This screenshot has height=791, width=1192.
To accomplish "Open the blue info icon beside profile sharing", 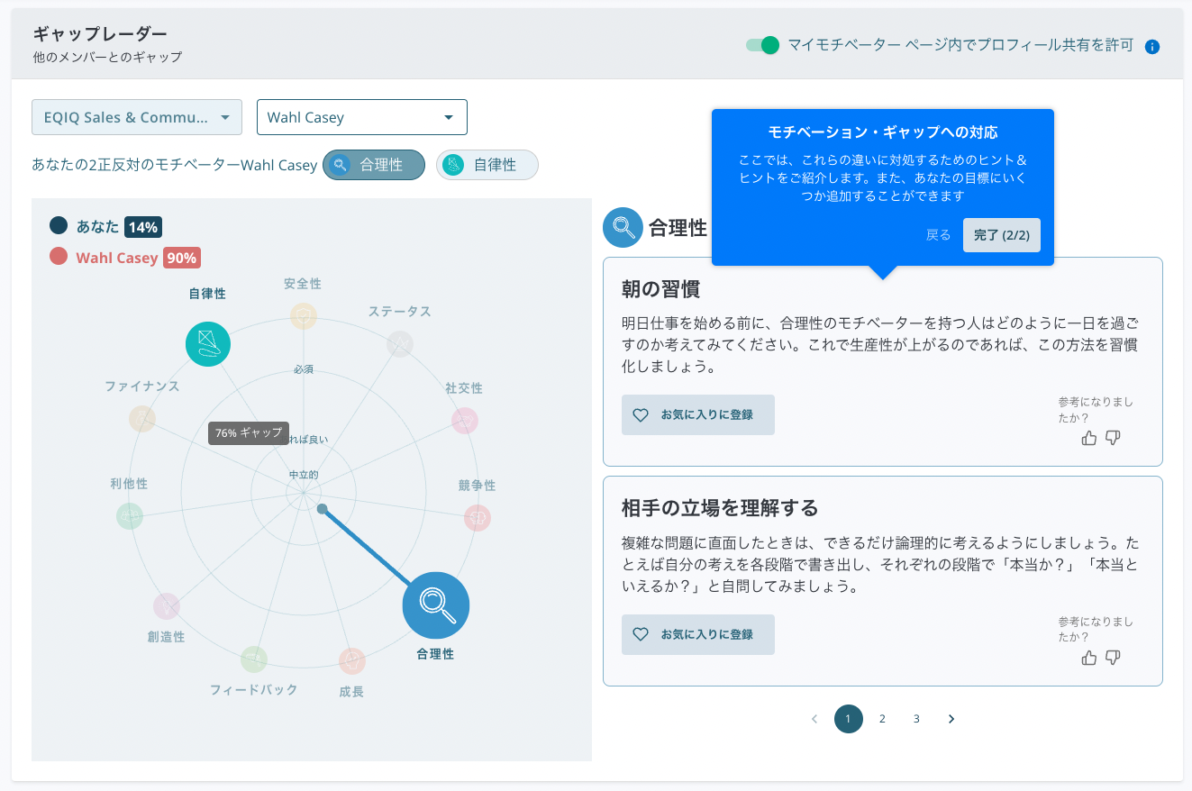I will pos(1151,47).
